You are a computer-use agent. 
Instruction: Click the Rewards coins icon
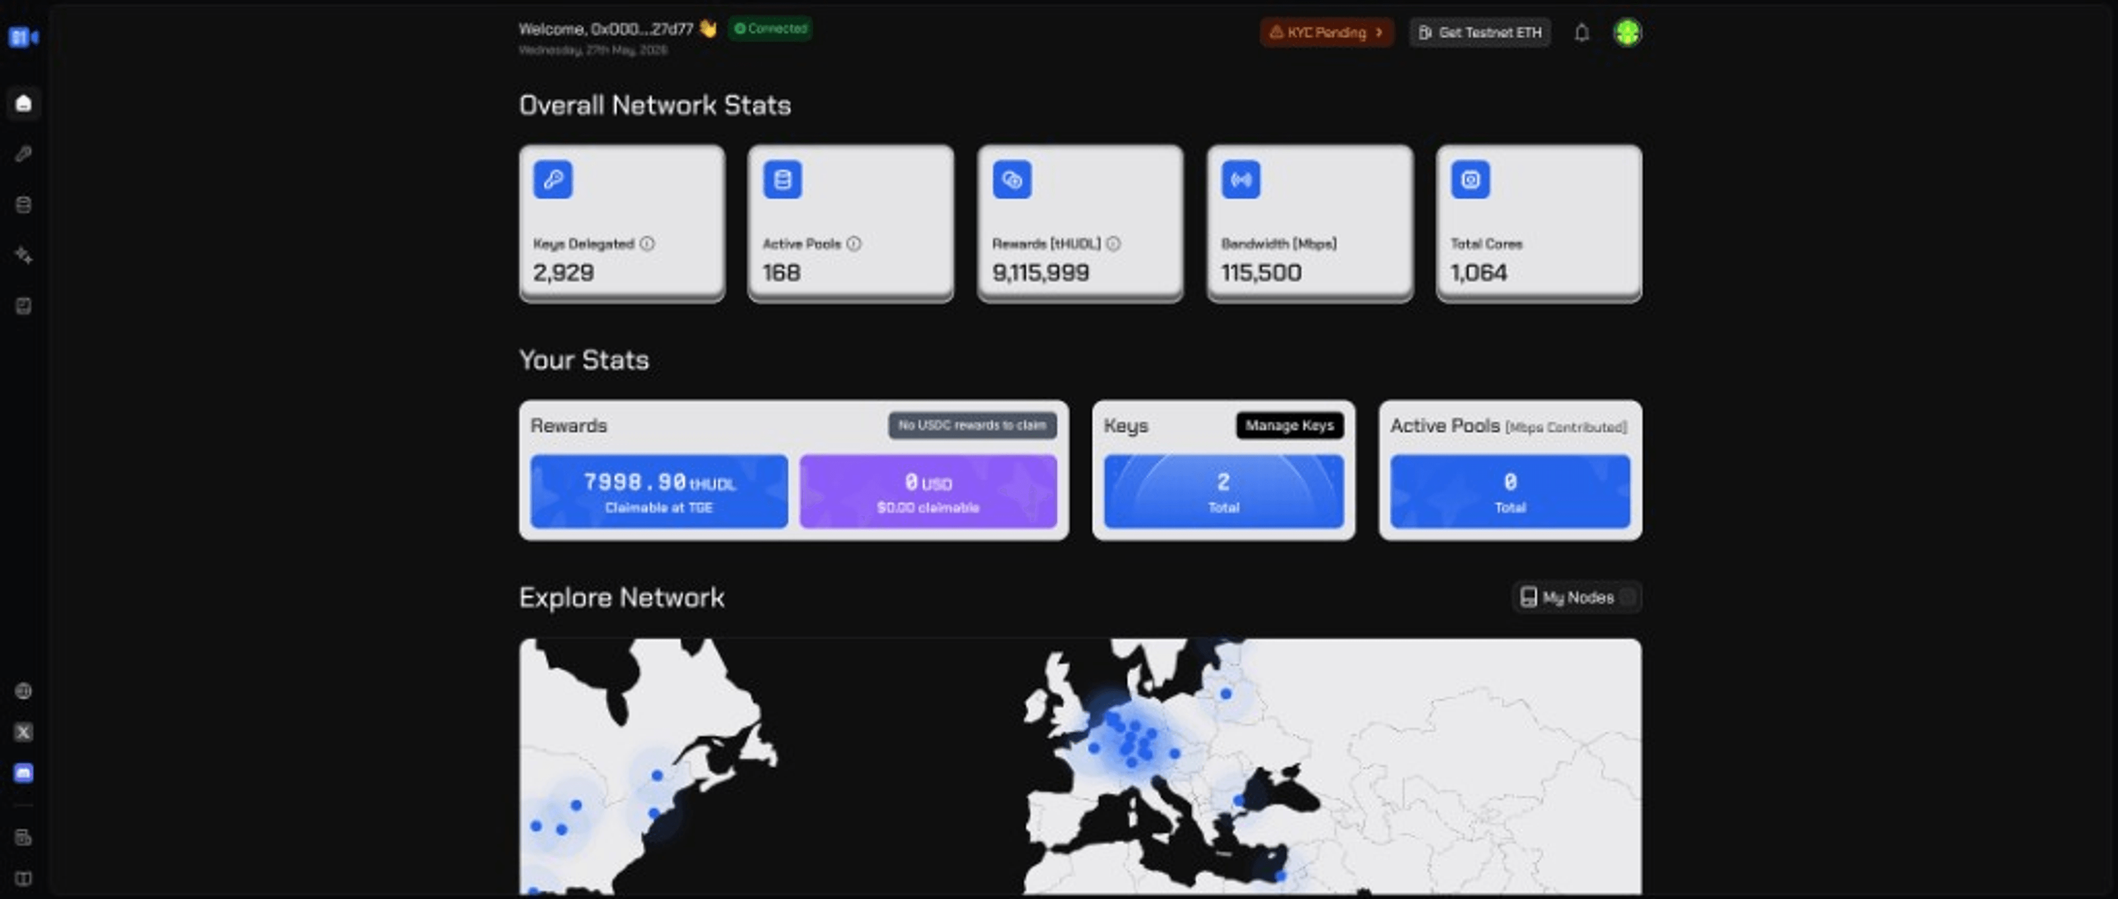point(1012,179)
